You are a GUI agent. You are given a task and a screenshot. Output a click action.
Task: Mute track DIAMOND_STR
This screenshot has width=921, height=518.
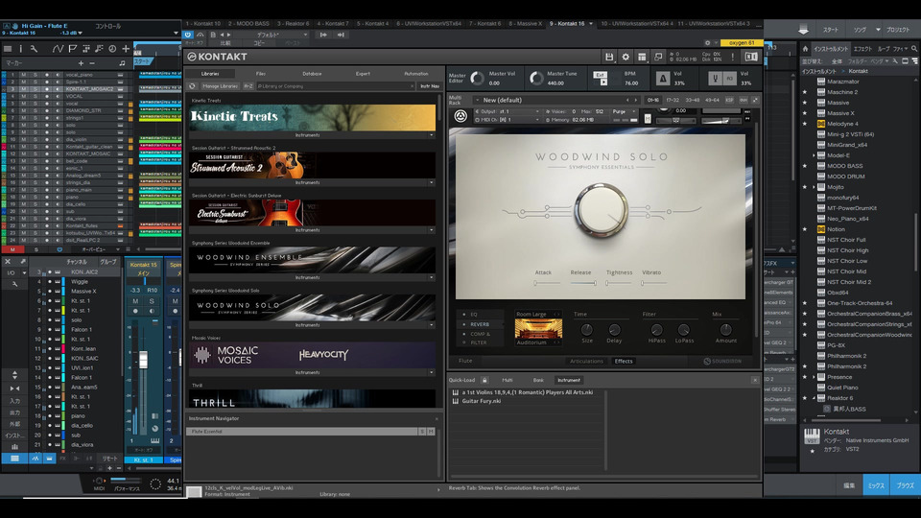point(23,110)
